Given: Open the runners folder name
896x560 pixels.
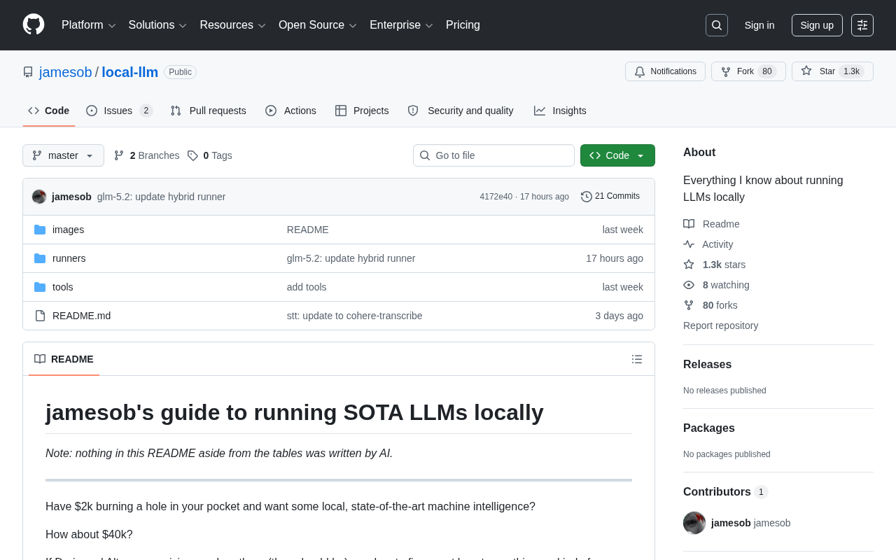Looking at the screenshot, I should 69,258.
